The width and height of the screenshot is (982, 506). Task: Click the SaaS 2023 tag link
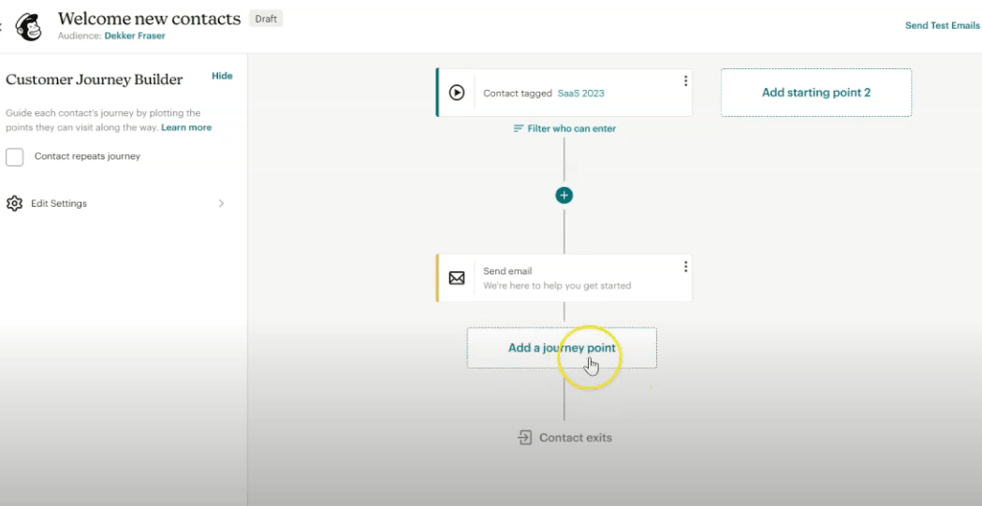[x=581, y=94]
